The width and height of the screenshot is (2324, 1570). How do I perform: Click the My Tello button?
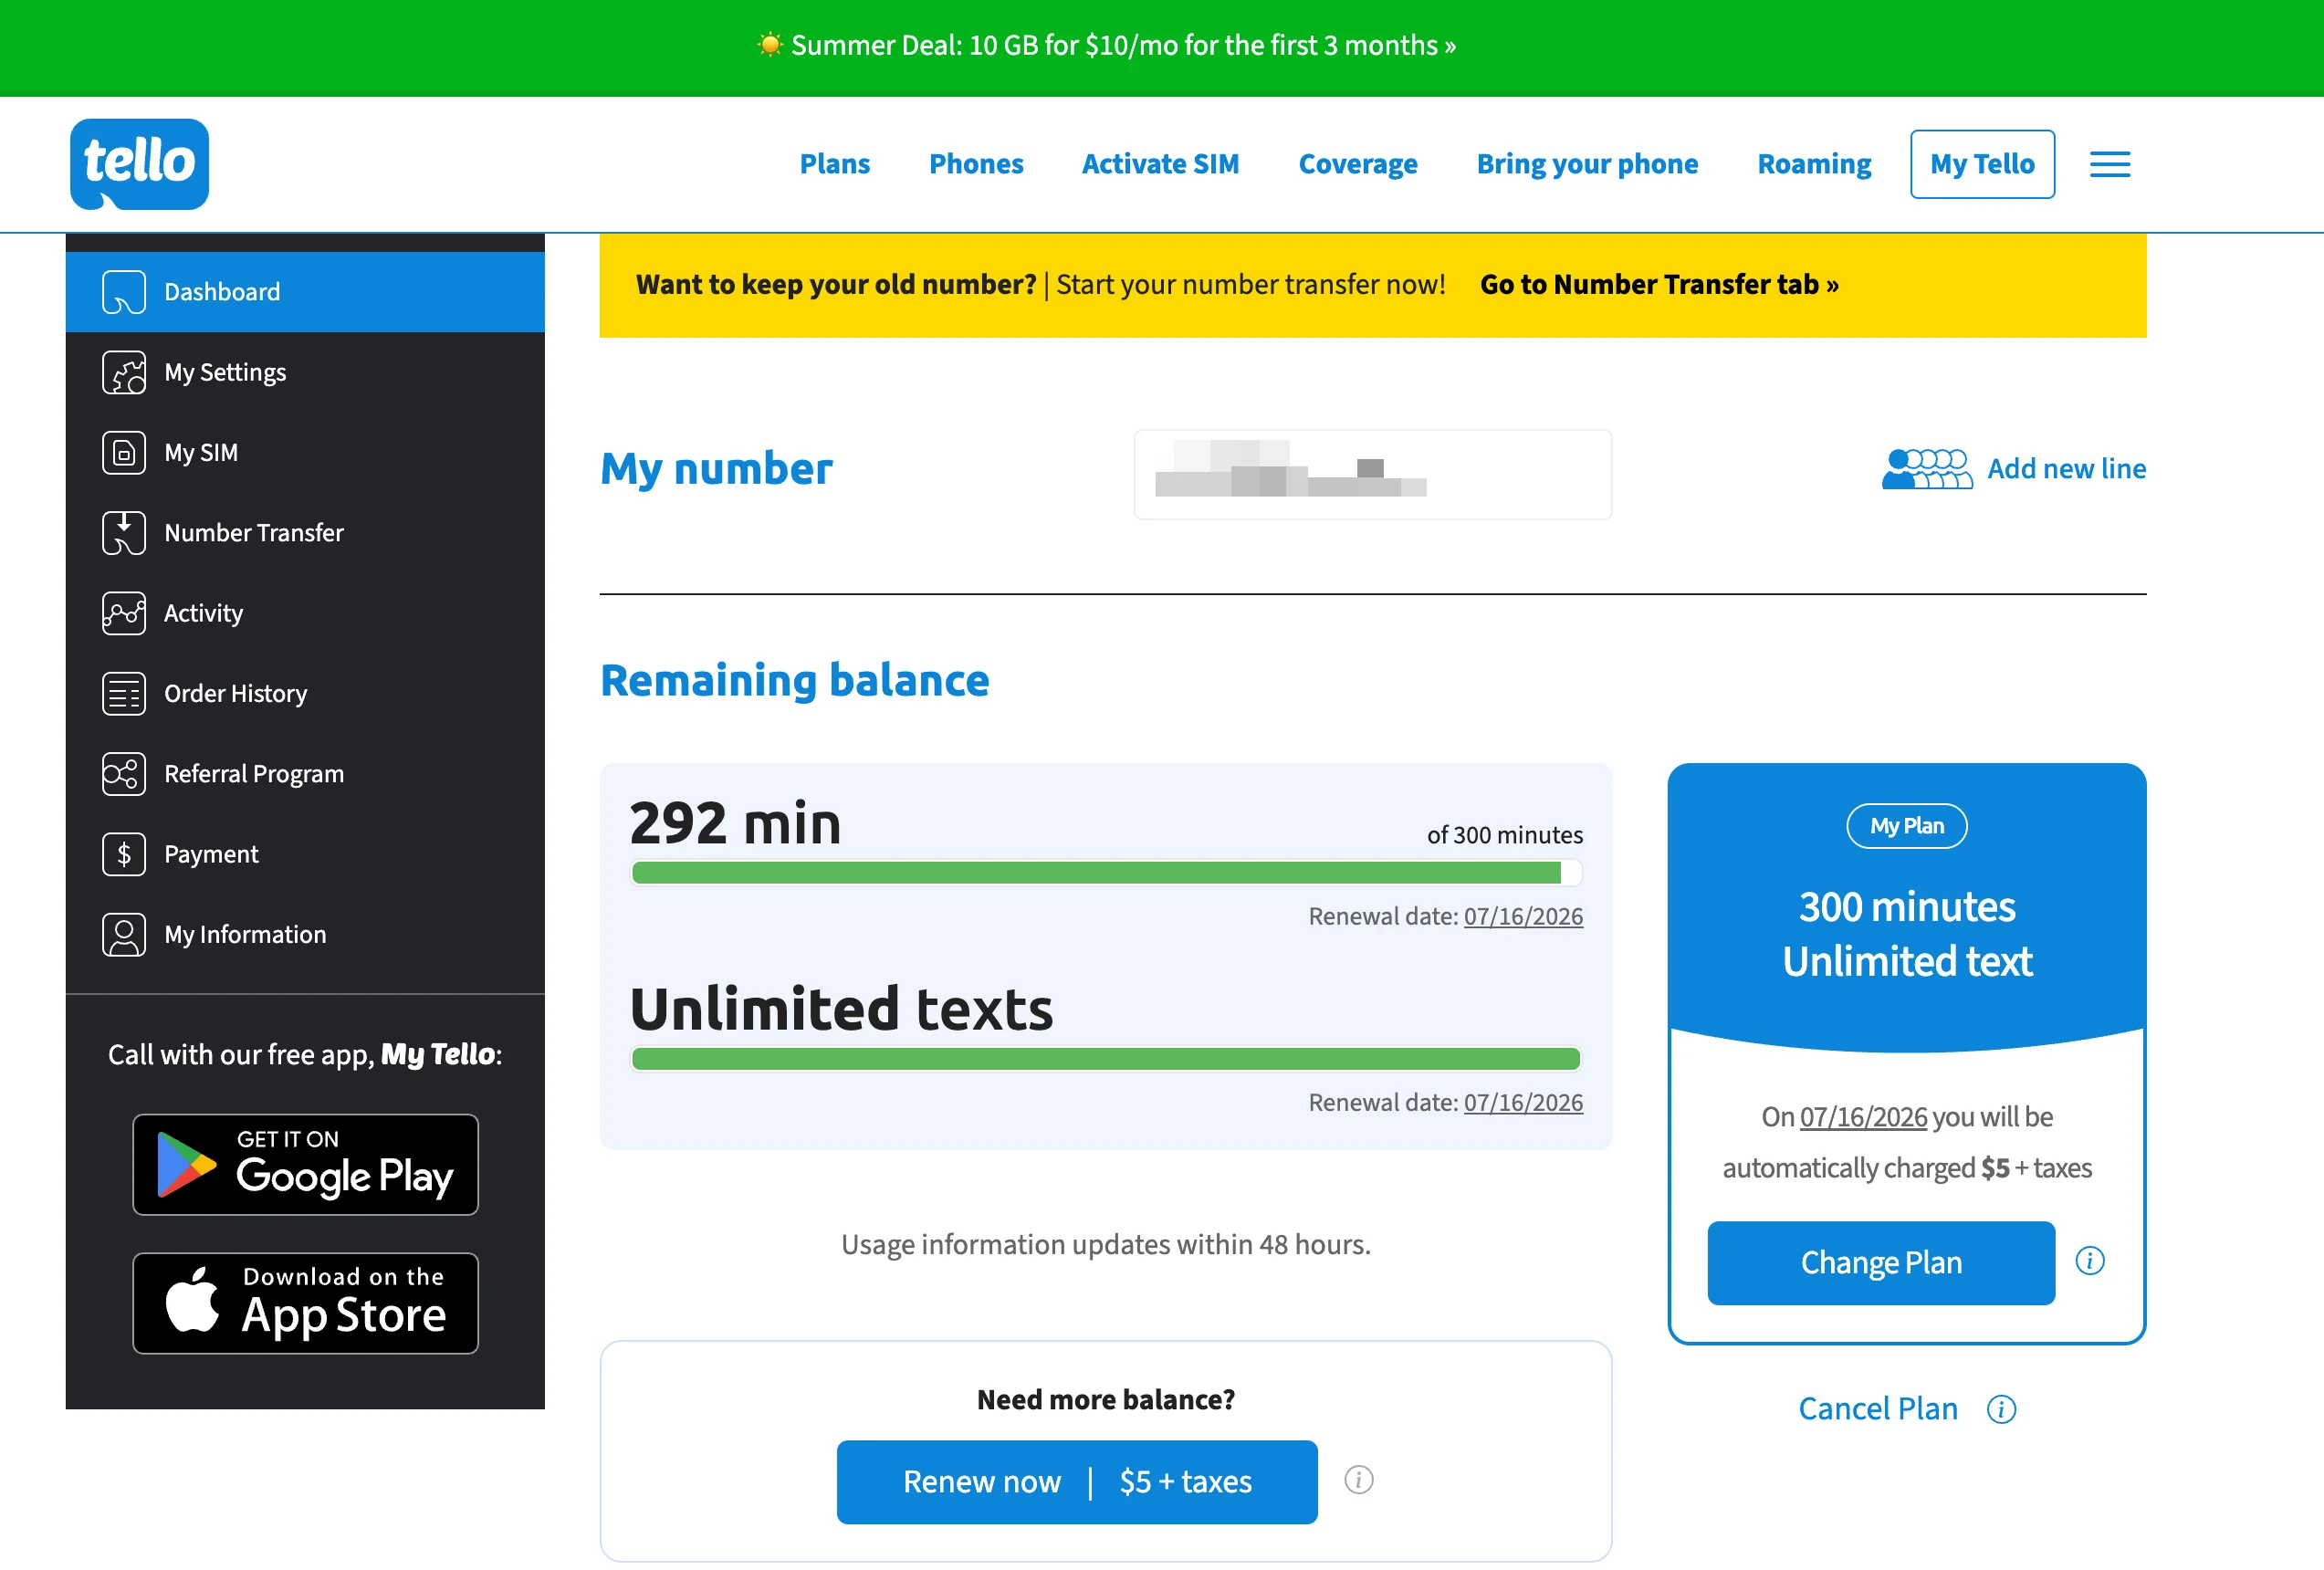[1982, 164]
